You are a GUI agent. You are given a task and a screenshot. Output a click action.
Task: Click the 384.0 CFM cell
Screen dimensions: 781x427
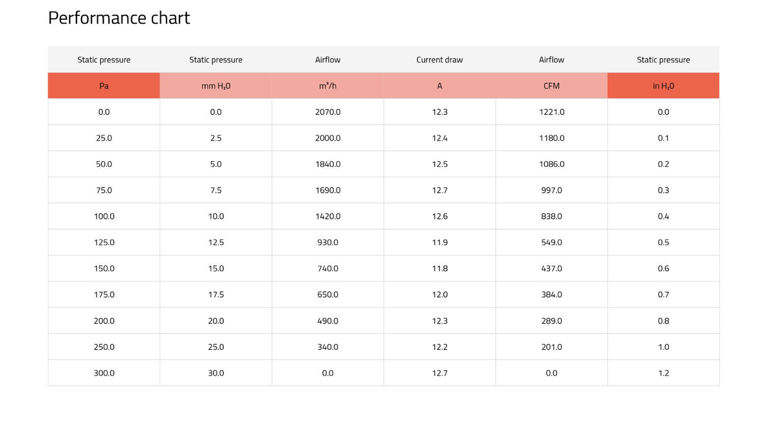point(552,295)
